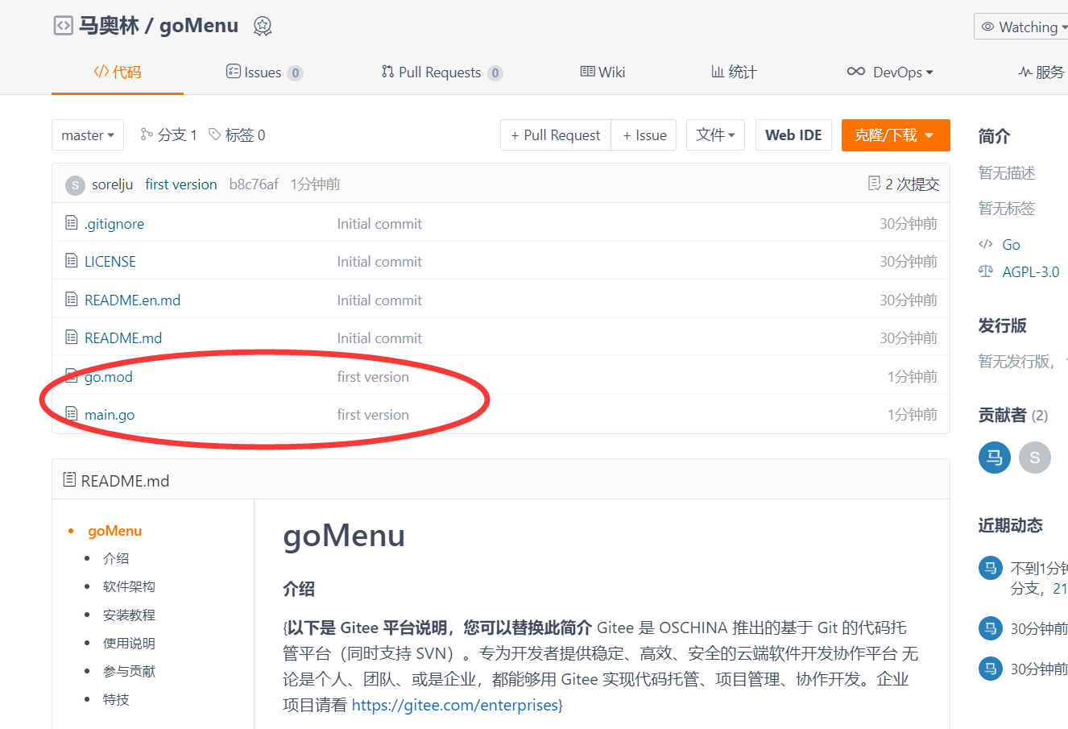
Task: Open the 马奥林 owner link
Action: [109, 26]
